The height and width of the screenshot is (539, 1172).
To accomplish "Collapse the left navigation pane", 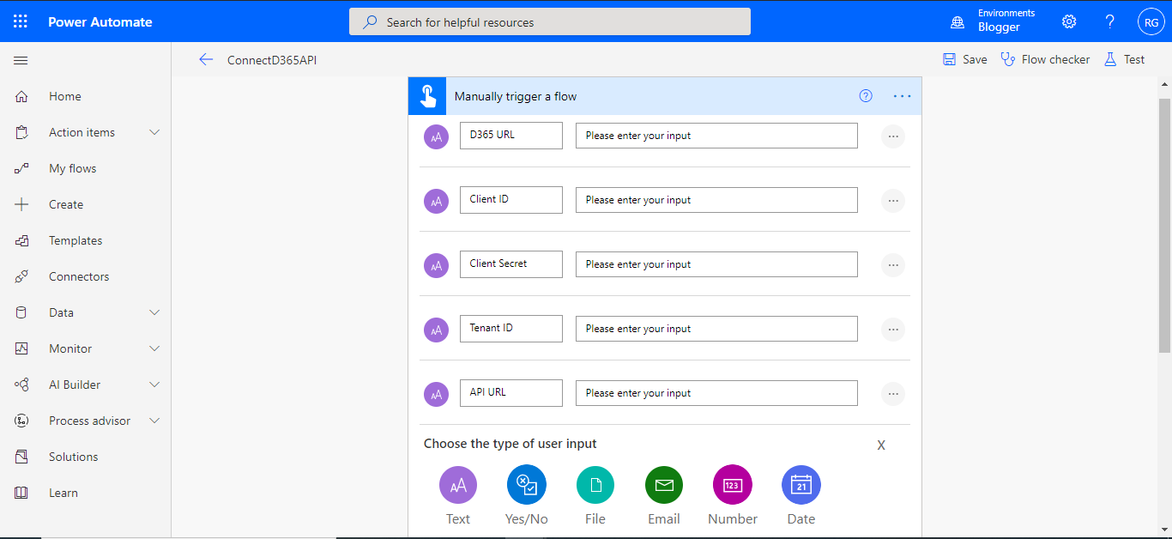I will (21, 60).
